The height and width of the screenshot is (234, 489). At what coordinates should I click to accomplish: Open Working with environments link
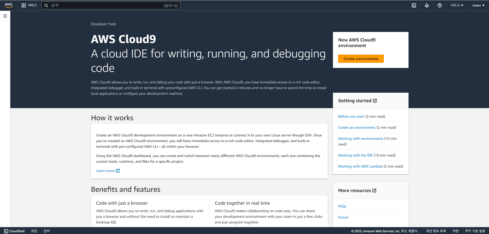361,138
